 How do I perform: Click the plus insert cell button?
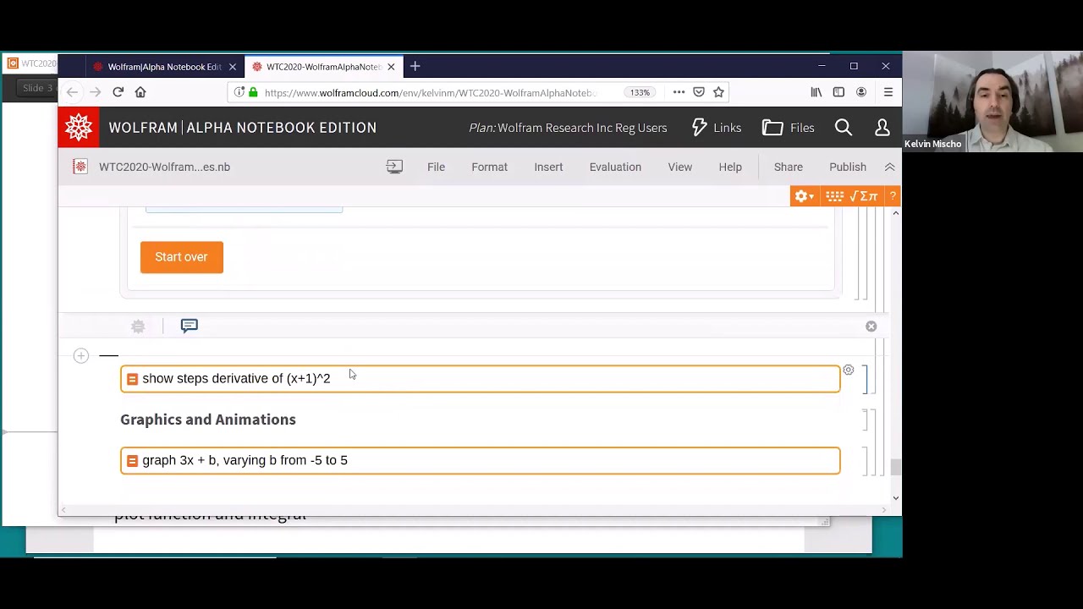[80, 355]
